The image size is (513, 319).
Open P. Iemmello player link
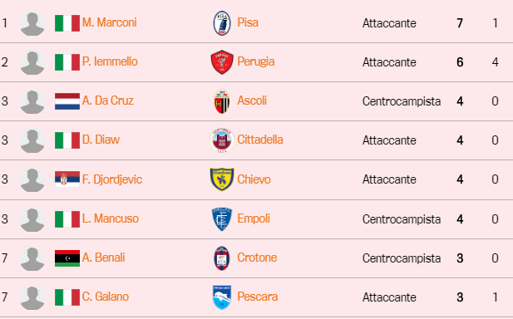[110, 61]
